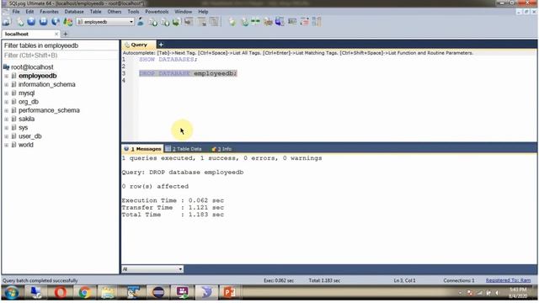Click the magnifier-and-monitor toolbar icon left of the final two icons
539x303 pixels.
292,22
